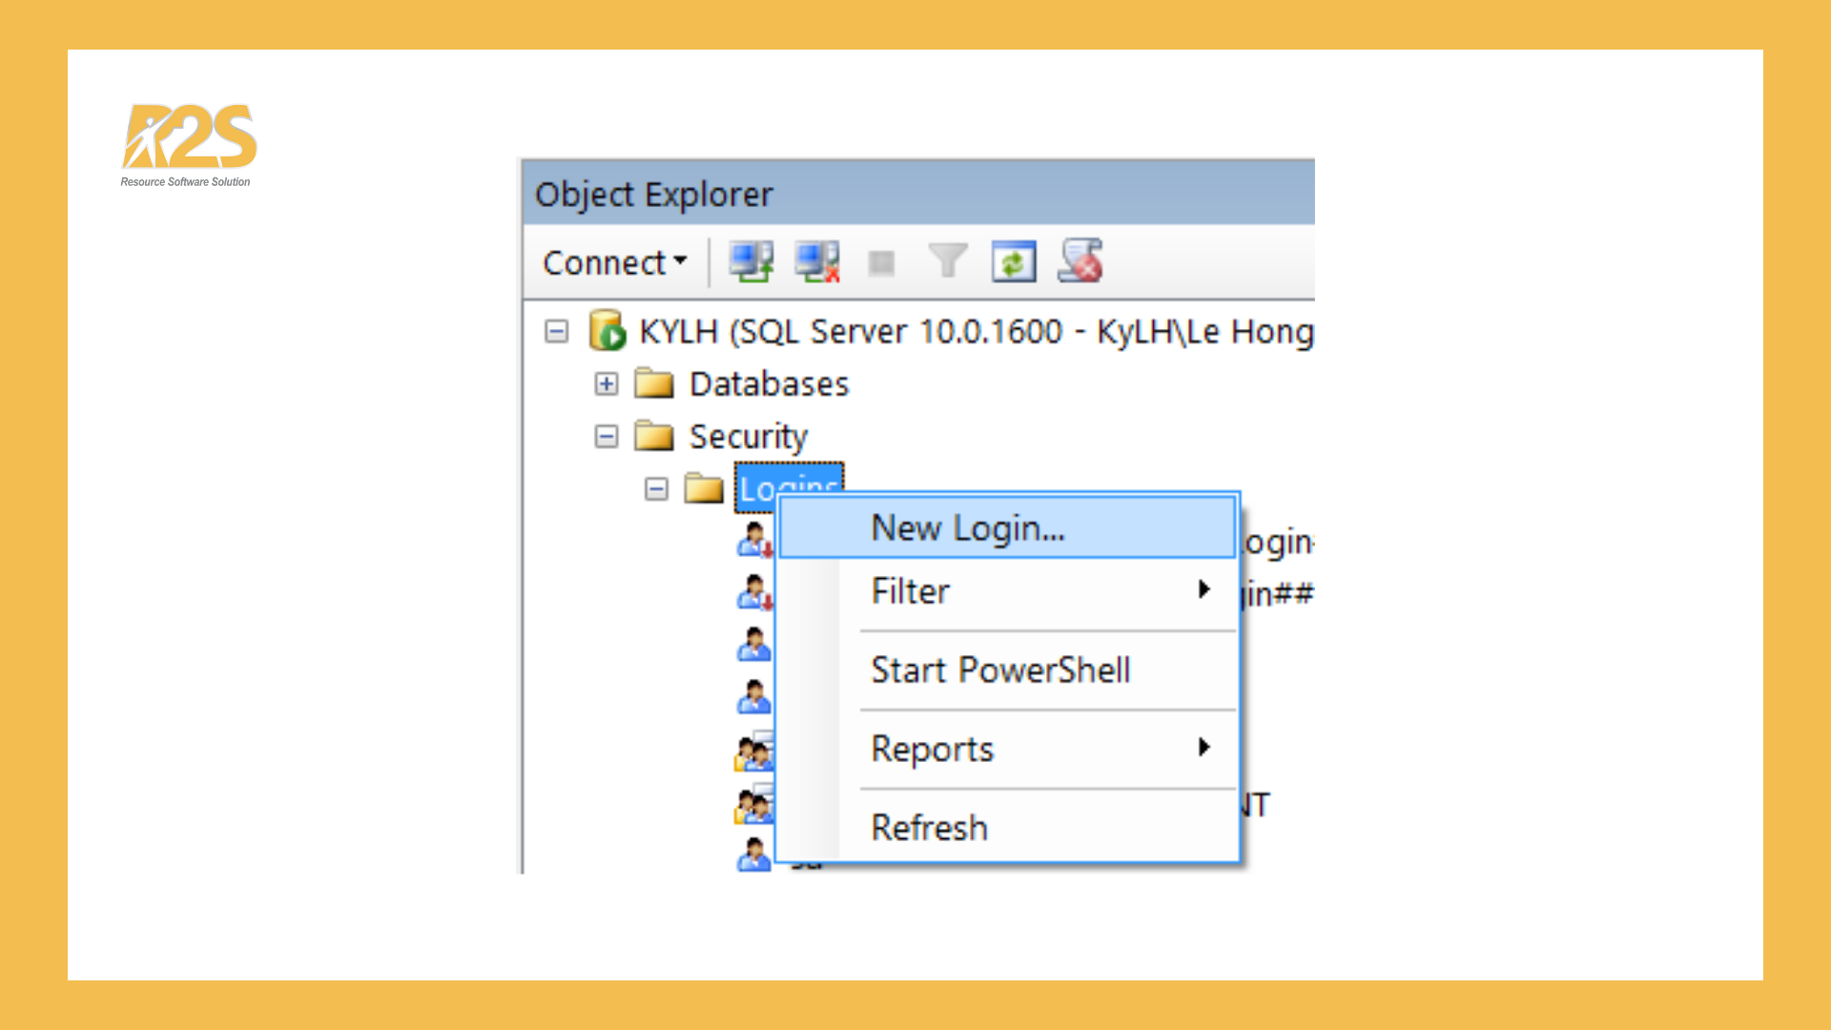The height and width of the screenshot is (1030, 1831).
Task: Open the Connect dropdown menu
Action: [613, 262]
